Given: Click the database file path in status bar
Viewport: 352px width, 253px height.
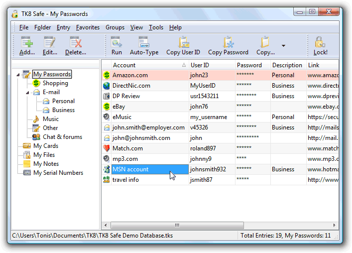Looking at the screenshot, I should pyautogui.click(x=92, y=236).
